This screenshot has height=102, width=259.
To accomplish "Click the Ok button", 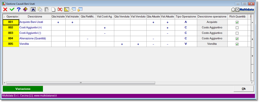I will tap(244, 89).
